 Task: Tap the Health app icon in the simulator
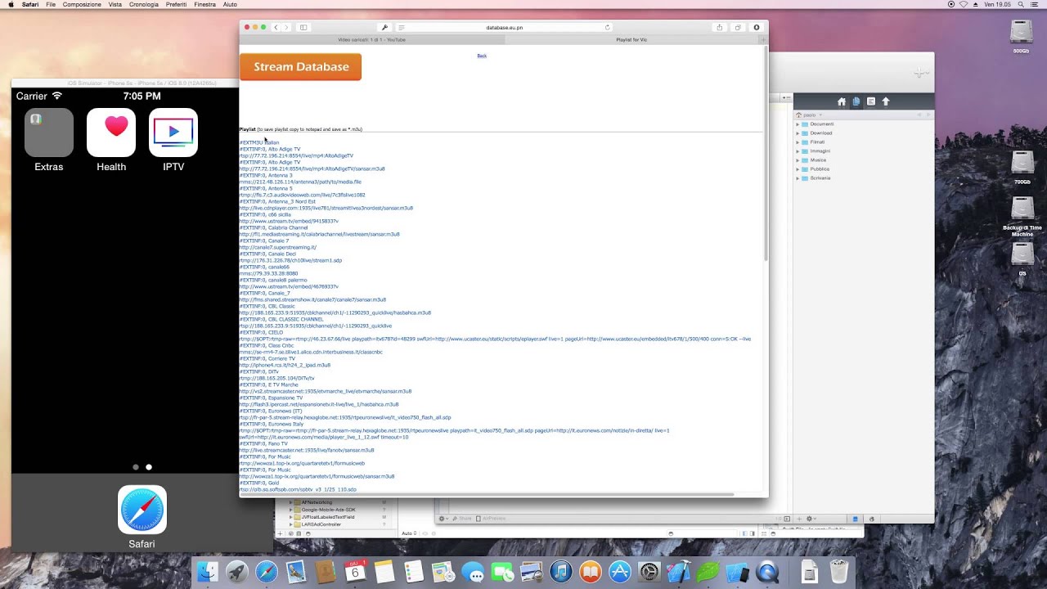[x=111, y=132]
